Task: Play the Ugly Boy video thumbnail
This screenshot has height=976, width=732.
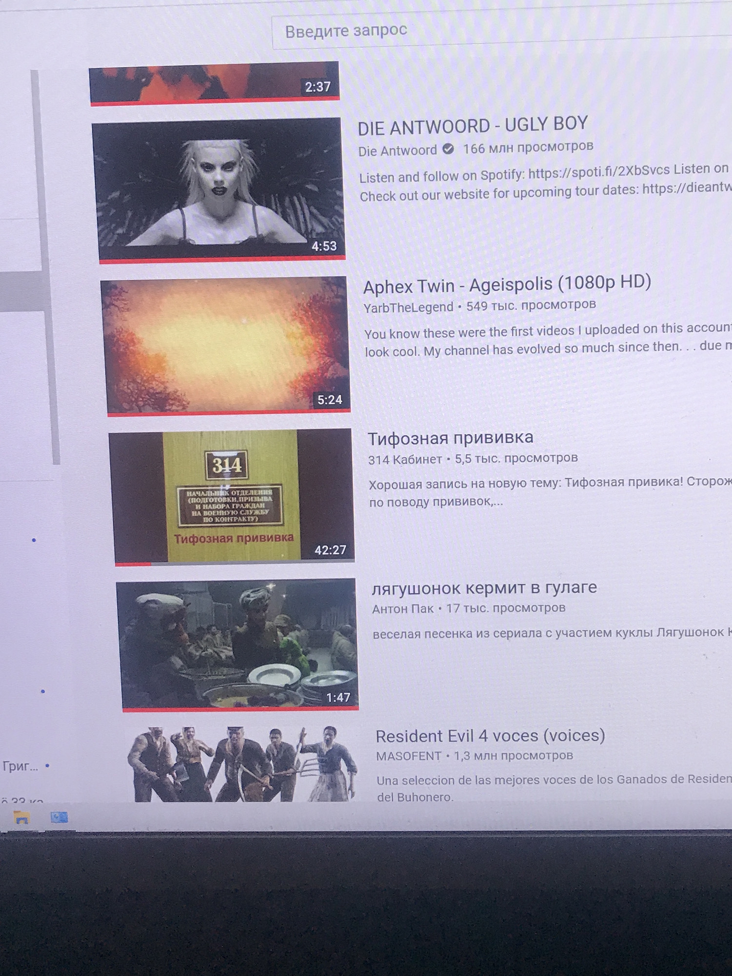Action: (x=218, y=191)
